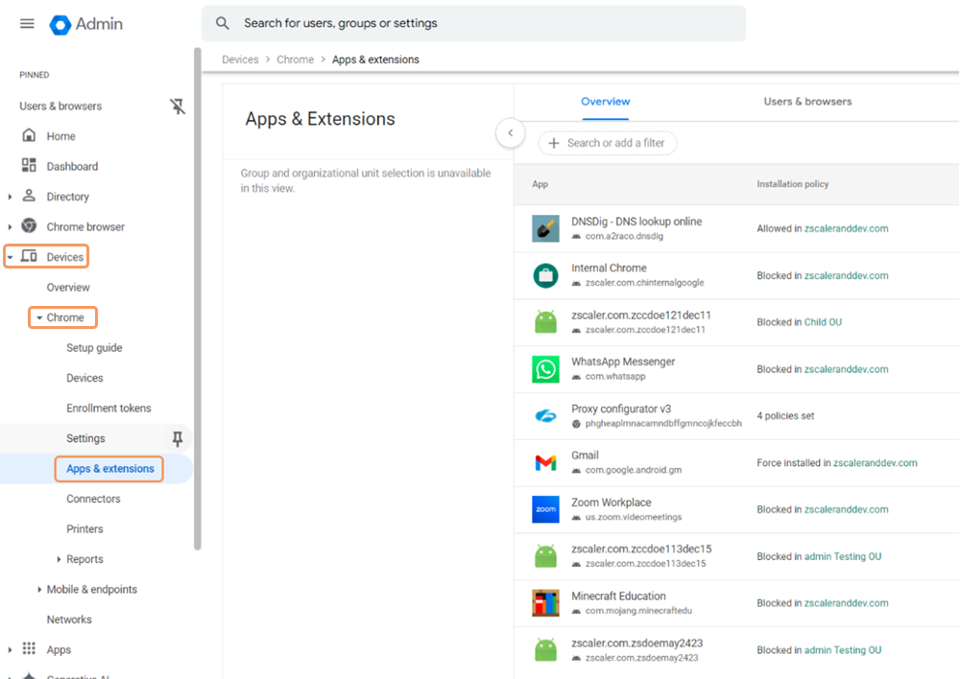Expand the Mobile & endpoints section

(39, 590)
